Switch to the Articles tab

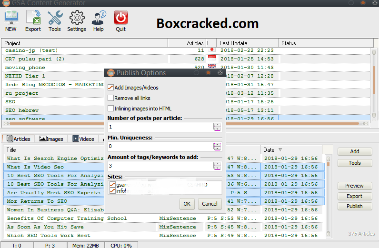coord(19,139)
